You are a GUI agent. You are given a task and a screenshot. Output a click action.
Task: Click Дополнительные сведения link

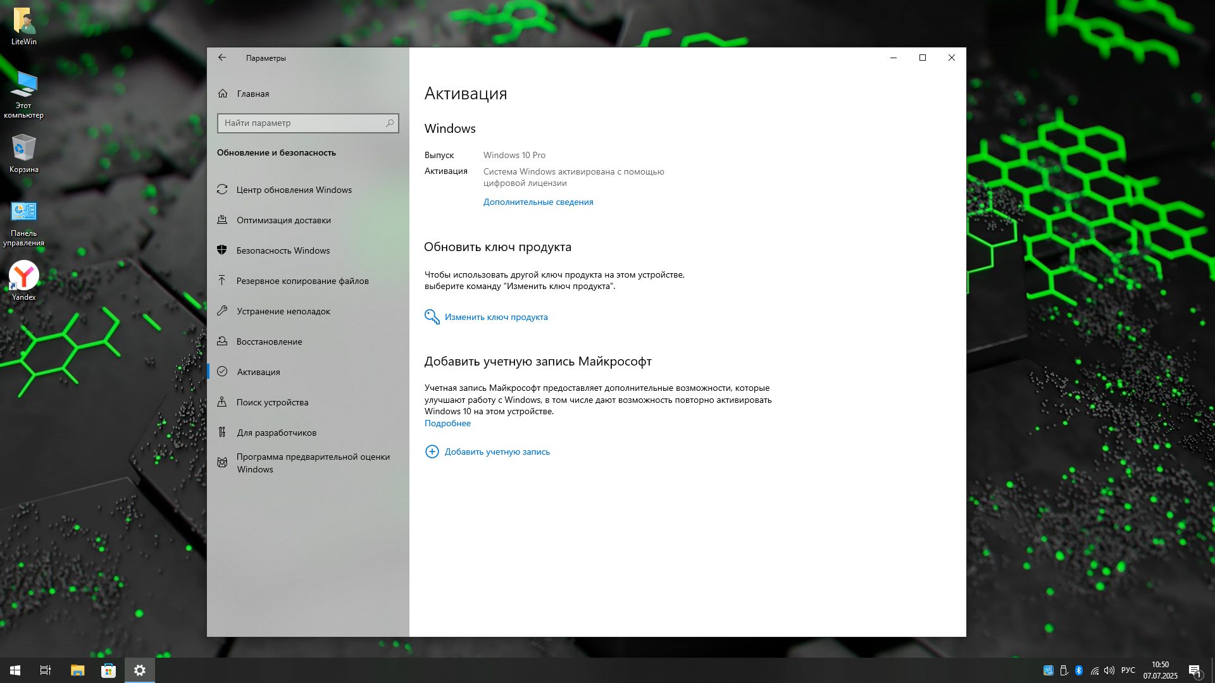point(538,202)
